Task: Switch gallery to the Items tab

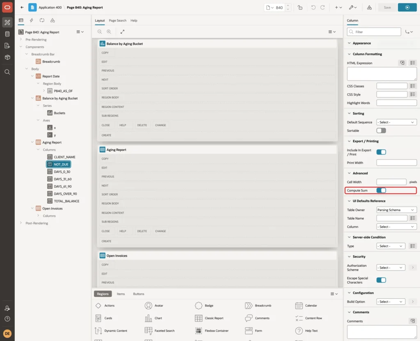Action: coord(121,294)
